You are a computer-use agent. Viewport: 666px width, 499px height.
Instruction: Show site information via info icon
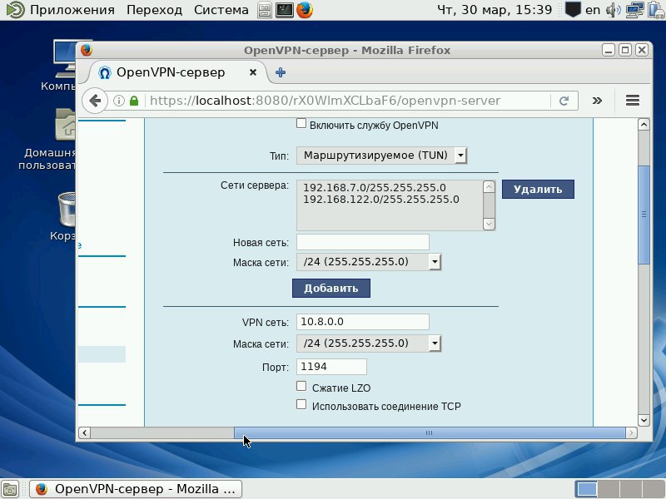tap(119, 101)
